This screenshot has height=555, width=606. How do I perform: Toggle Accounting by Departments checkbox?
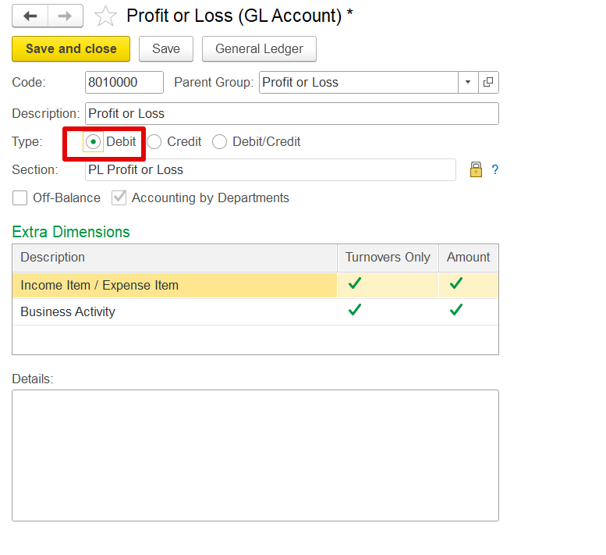[119, 197]
